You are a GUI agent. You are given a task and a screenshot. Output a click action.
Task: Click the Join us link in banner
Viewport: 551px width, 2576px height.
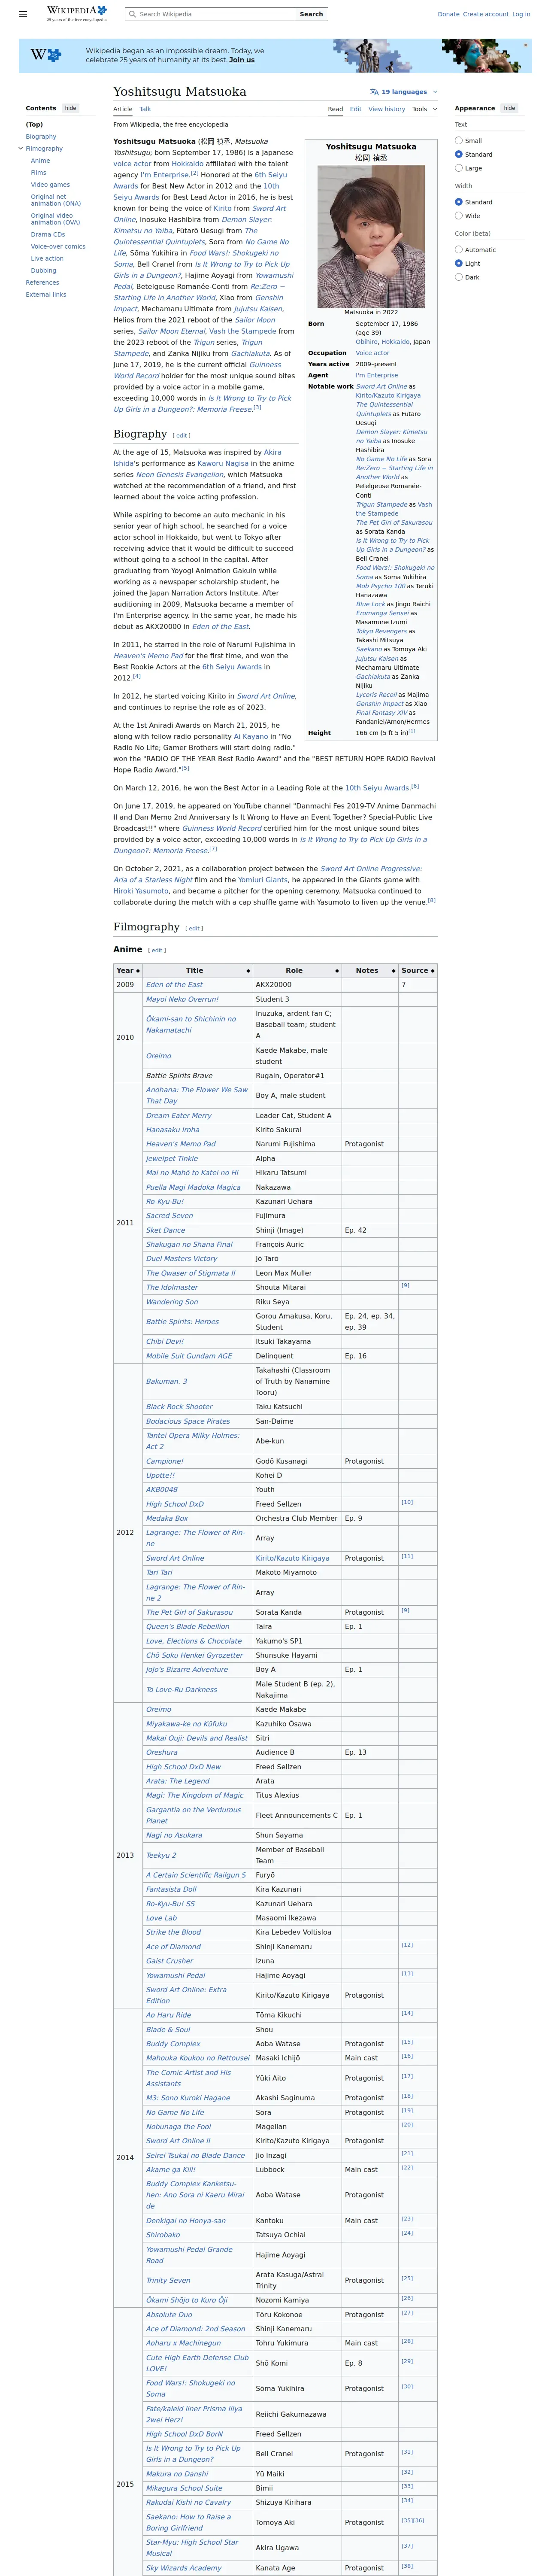[241, 60]
